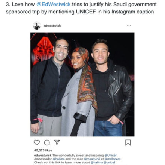
Task: Open the three-dot post options menu
Action: [129, 25]
